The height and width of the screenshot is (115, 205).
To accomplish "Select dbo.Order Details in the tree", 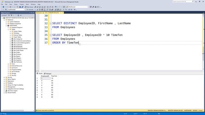I will (19, 50).
